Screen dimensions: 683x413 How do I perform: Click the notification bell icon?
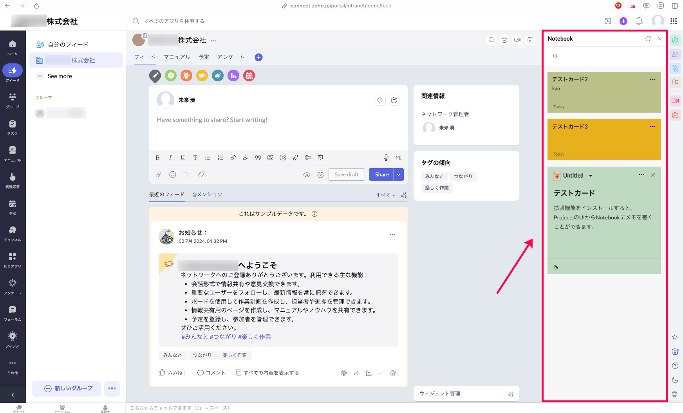639,21
